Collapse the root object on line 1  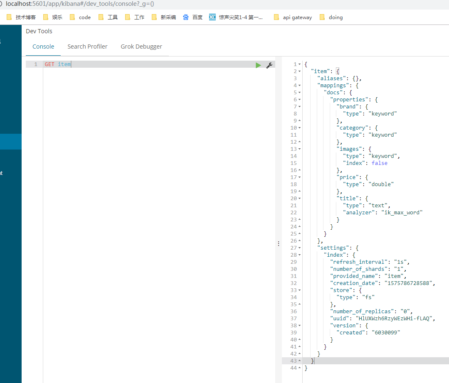(x=299, y=64)
